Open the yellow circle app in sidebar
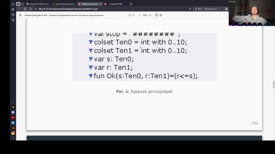The image size is (275, 154). click(13, 107)
